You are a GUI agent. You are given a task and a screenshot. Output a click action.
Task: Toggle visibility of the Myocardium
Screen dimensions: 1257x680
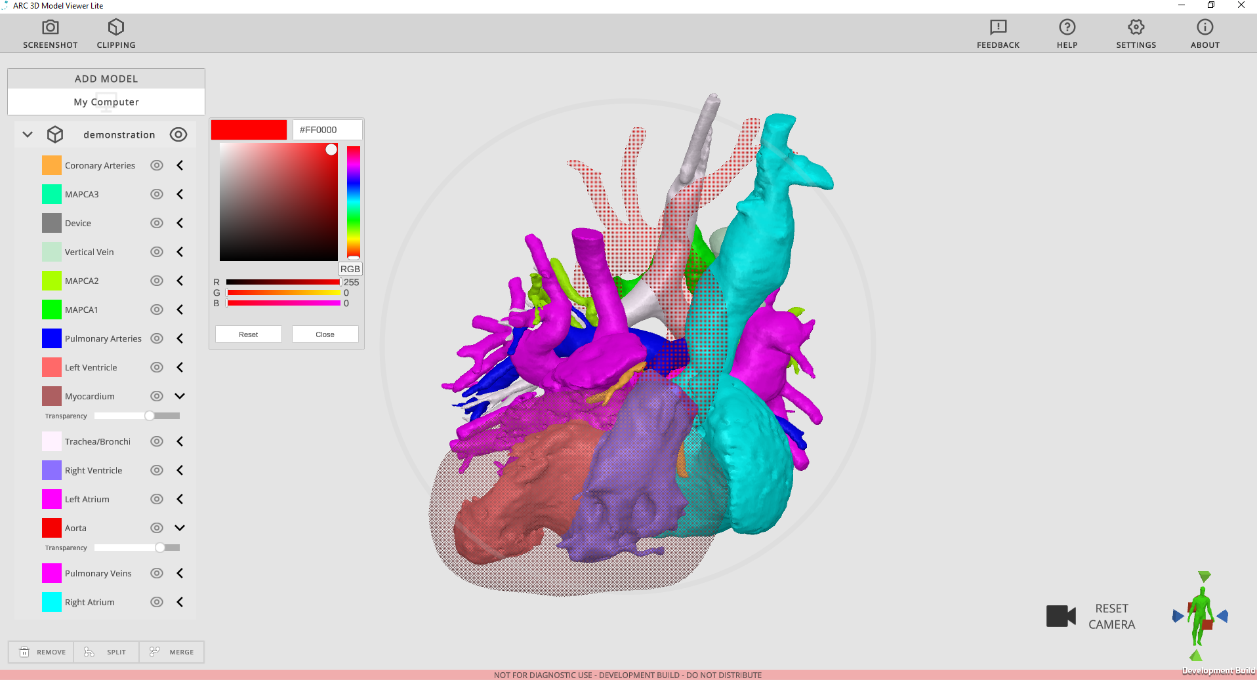tap(156, 395)
